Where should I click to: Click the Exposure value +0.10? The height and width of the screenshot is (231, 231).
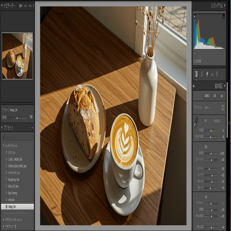click(x=222, y=154)
